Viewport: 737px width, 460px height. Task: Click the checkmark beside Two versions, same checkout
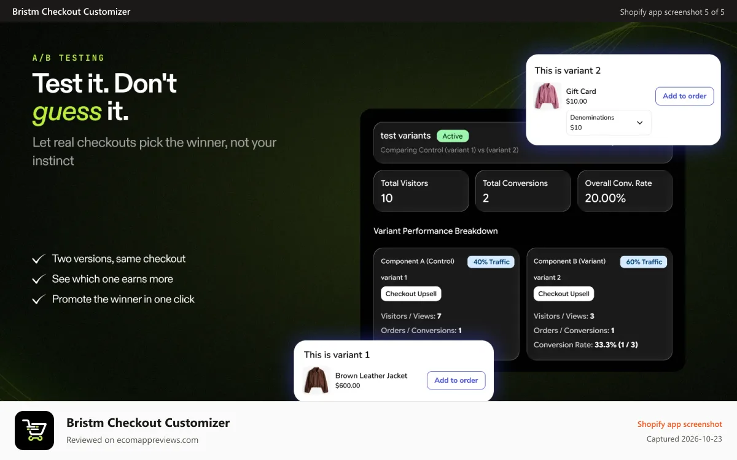point(39,259)
